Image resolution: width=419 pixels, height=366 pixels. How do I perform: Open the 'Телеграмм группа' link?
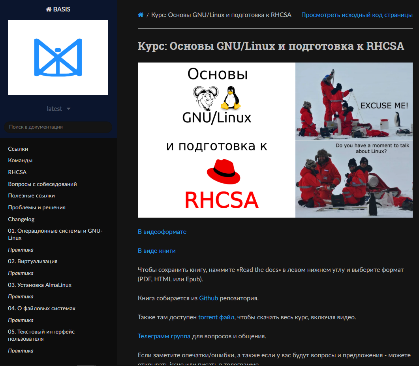click(x=164, y=336)
